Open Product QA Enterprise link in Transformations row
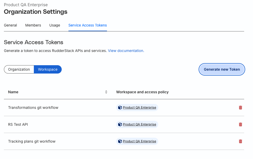This screenshot has height=159, width=253. tap(140, 108)
